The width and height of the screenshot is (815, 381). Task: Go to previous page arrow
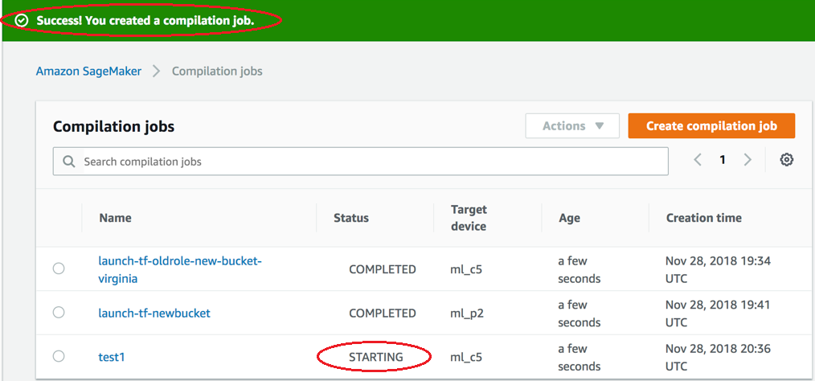point(698,160)
